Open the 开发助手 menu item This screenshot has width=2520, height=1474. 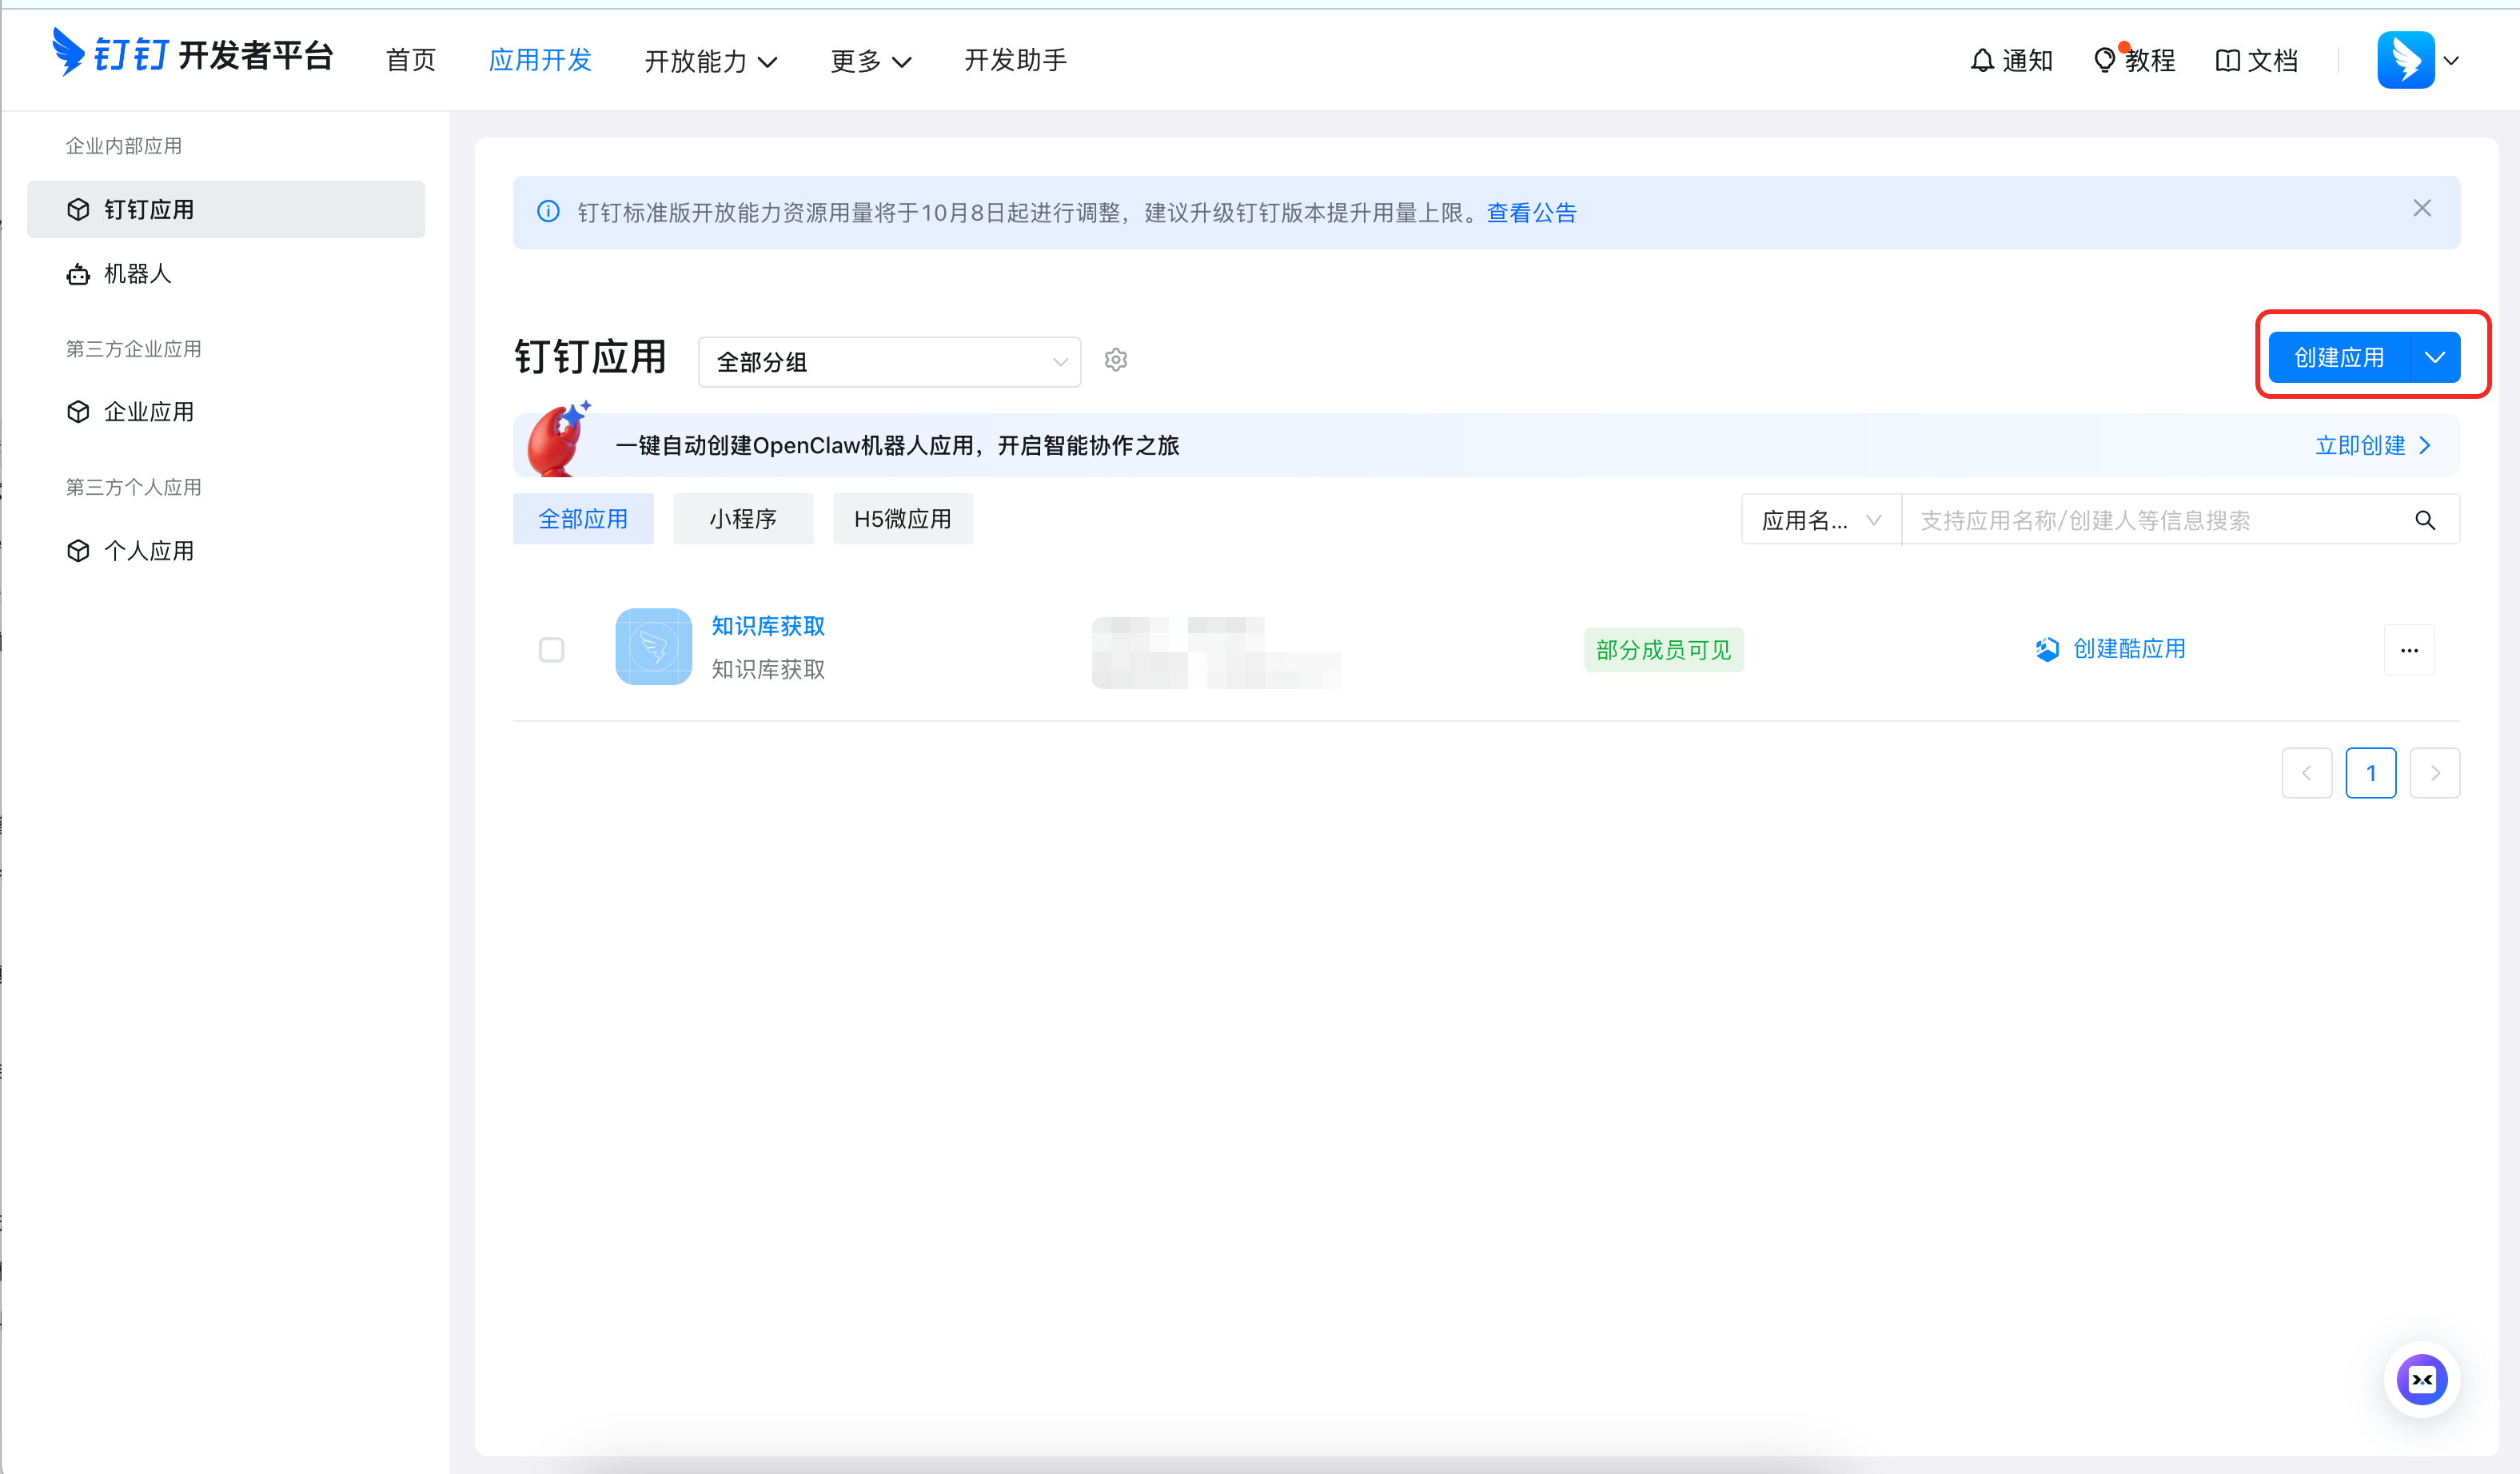(1015, 60)
